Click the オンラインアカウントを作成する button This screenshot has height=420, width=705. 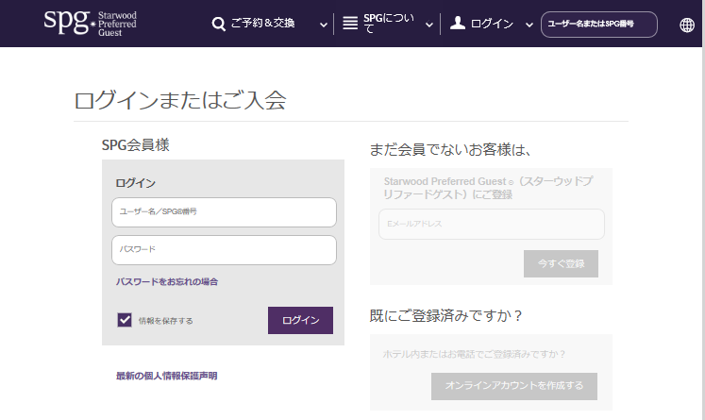(x=514, y=386)
